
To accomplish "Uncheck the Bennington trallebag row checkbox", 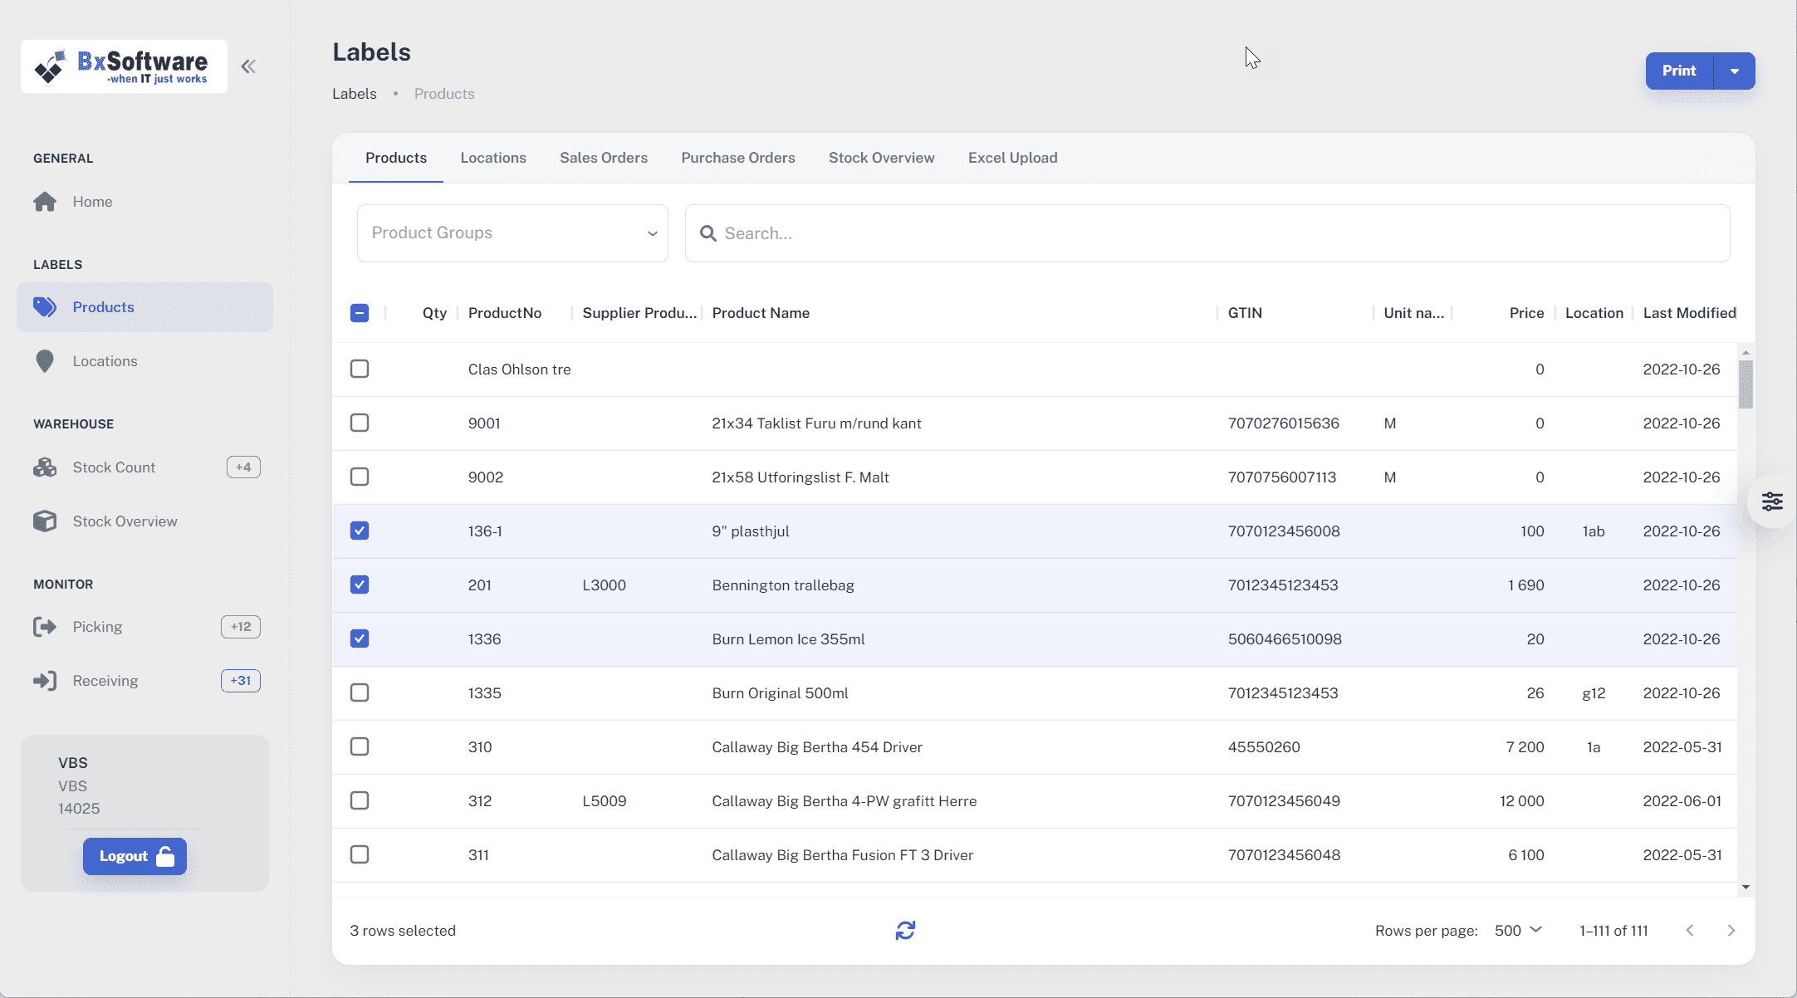I will (x=360, y=585).
